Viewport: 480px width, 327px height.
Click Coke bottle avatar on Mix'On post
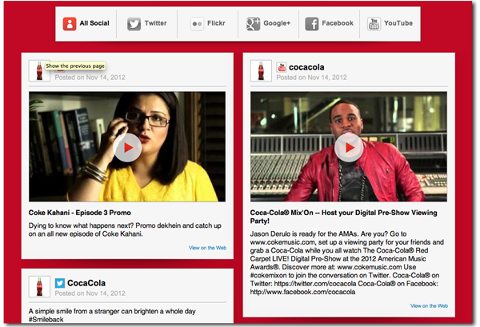point(261,70)
